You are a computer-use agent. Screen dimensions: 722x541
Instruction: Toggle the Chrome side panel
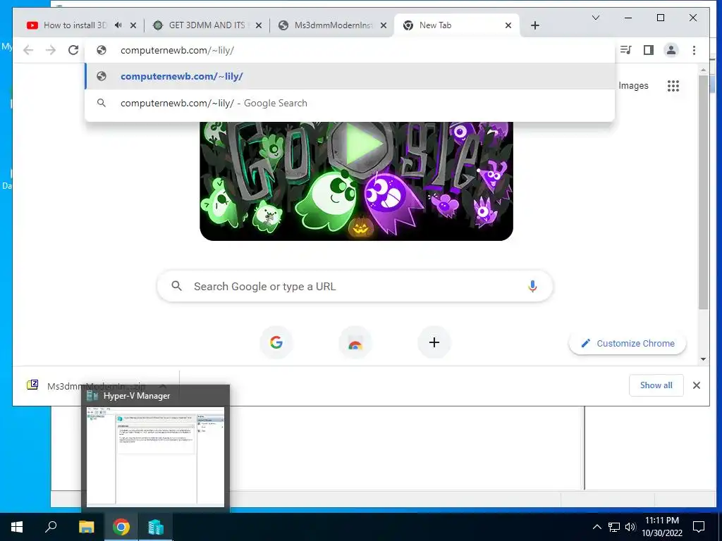(649, 50)
